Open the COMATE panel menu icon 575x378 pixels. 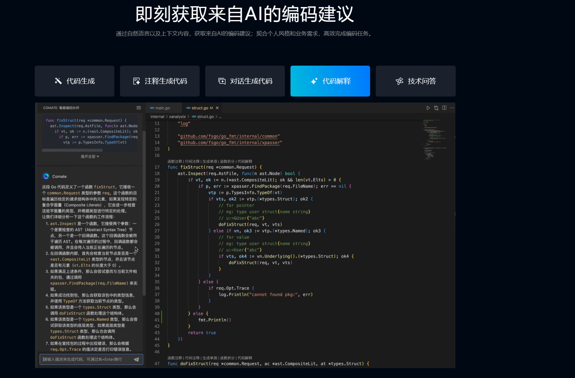pos(139,108)
